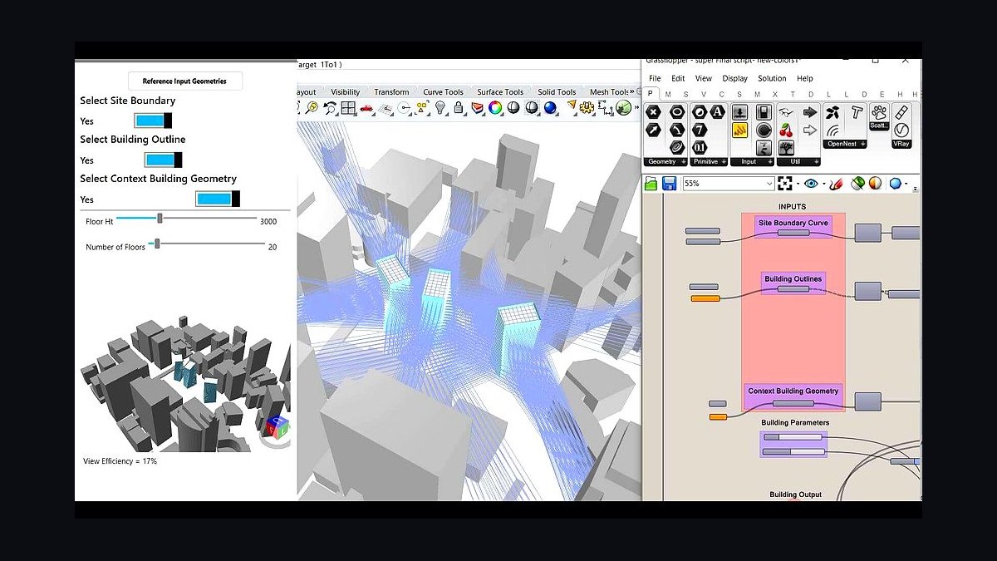Select the red sketch tool in the Grasshopper canvas toolbar

point(837,184)
